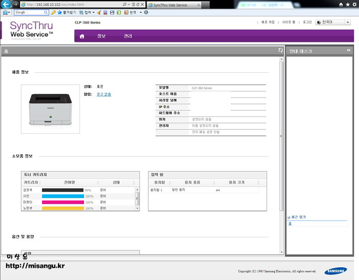Click the SyncThru Web Service logo
359x280 pixels.
[x=31, y=30]
